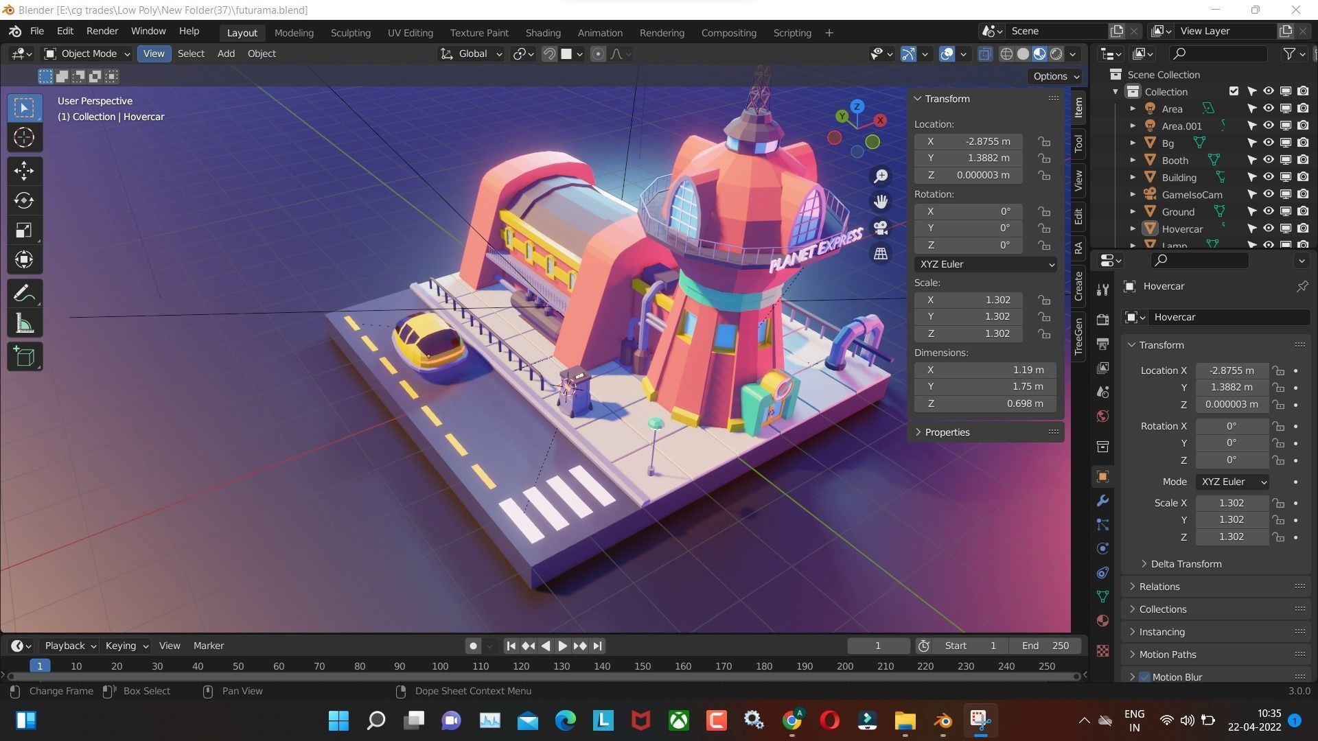Viewport: 1318px width, 741px height.
Task: Open the Add menu in viewport header
Action: 226,54
